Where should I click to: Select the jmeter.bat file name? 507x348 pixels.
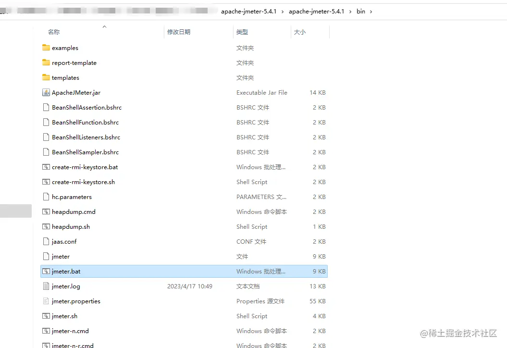pos(66,271)
